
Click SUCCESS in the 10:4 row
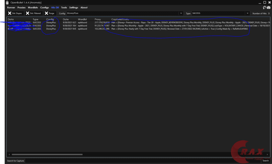click(37, 26)
